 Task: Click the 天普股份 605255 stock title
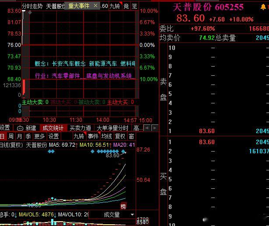(x=208, y=7)
